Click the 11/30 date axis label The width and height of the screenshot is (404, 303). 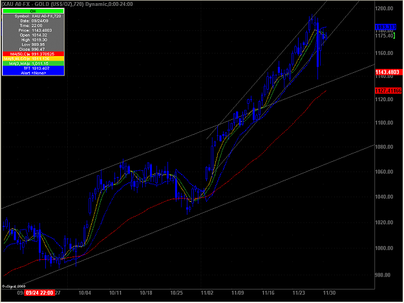(329, 293)
